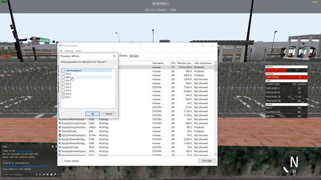The width and height of the screenshot is (321, 180).
Task: Select the PRESSURE RF row
Action: click(286, 92)
